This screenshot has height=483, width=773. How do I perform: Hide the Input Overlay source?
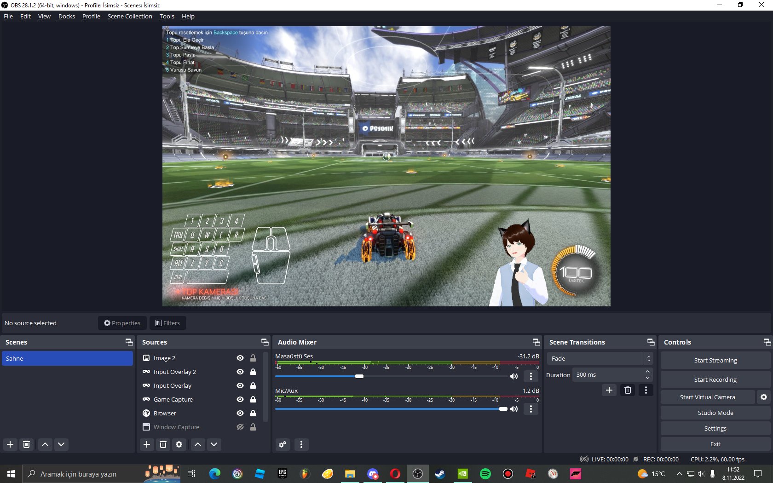[240, 385]
